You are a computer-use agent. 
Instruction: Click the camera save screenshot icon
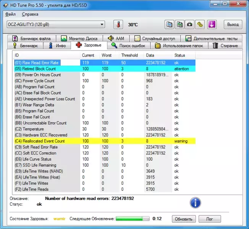[x=189, y=24]
